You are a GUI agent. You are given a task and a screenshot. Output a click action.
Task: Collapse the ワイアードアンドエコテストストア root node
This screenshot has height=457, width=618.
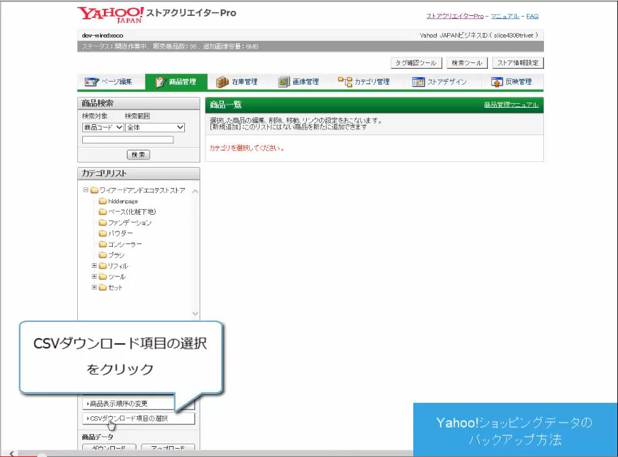pyautogui.click(x=85, y=190)
